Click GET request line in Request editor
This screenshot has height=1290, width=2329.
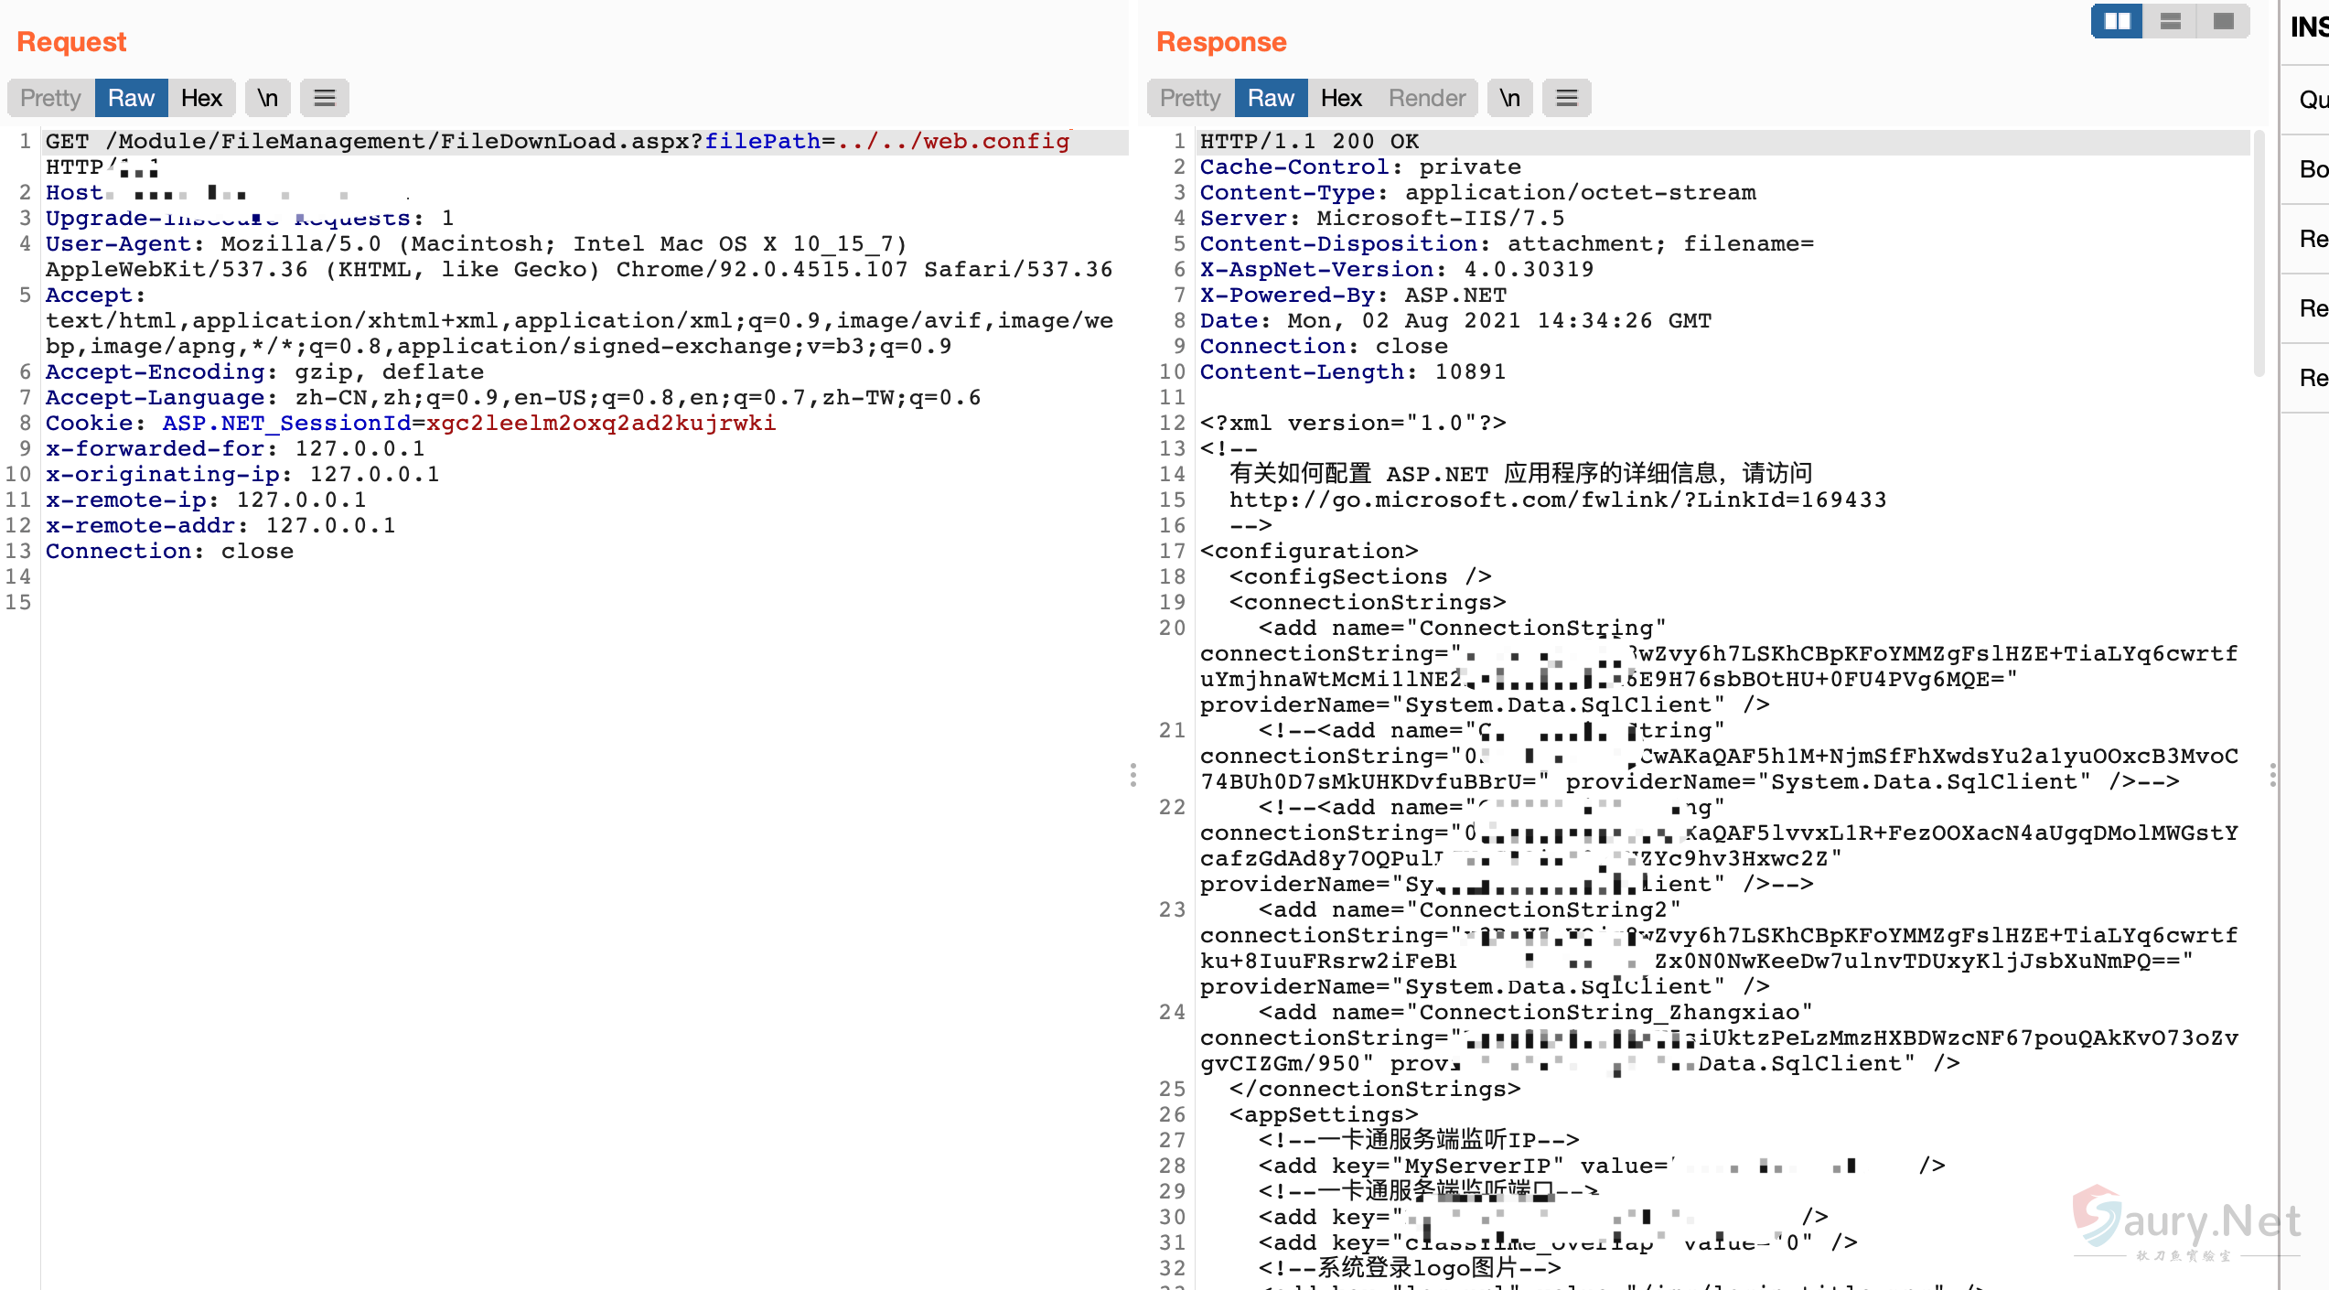556,142
